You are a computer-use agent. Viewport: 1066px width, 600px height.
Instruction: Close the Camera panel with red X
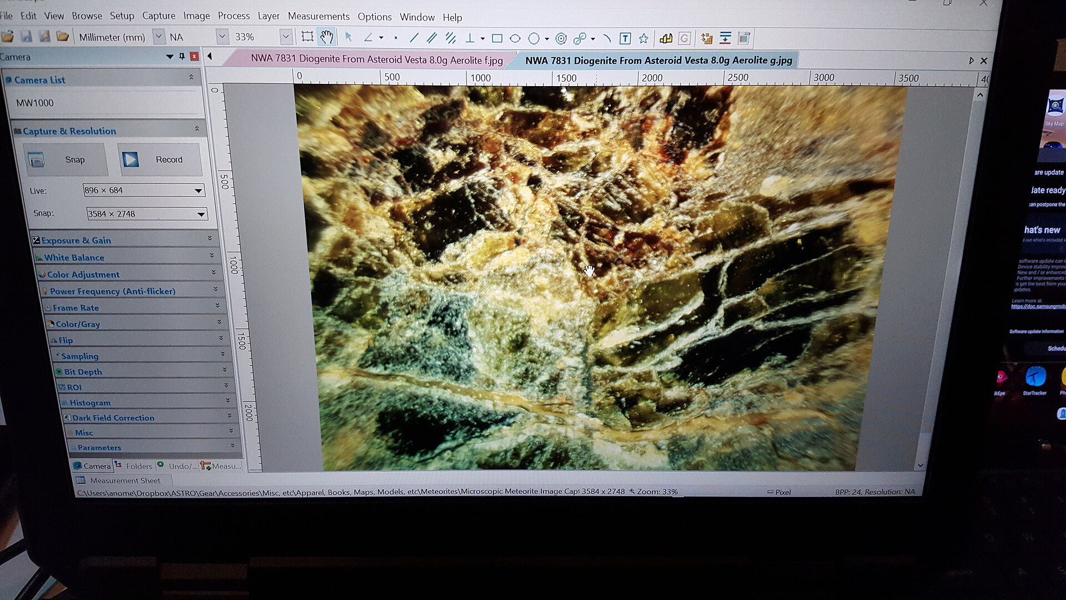pos(194,56)
